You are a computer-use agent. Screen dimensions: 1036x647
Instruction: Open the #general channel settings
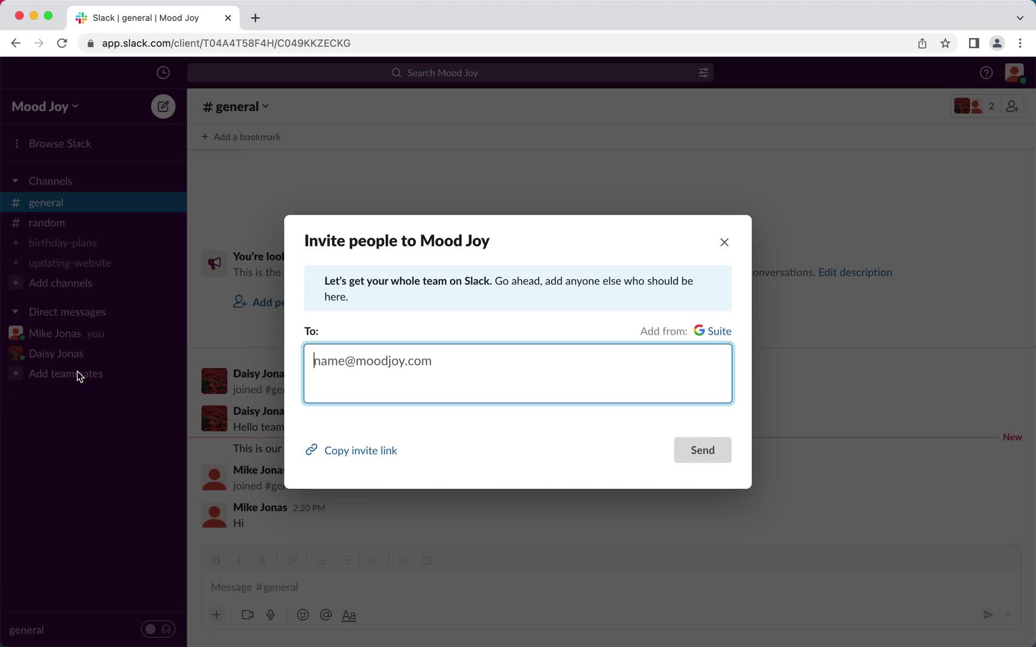tap(234, 106)
